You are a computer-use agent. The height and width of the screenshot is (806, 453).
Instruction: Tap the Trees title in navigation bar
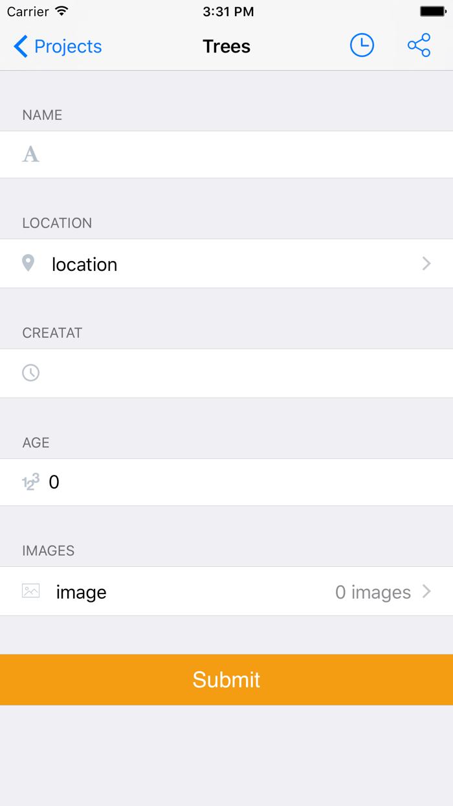pos(226,47)
